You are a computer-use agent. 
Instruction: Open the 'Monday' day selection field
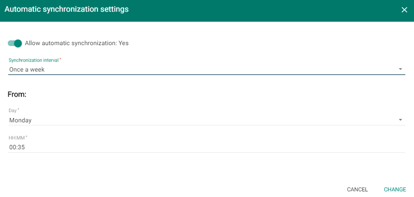pyautogui.click(x=174, y=120)
